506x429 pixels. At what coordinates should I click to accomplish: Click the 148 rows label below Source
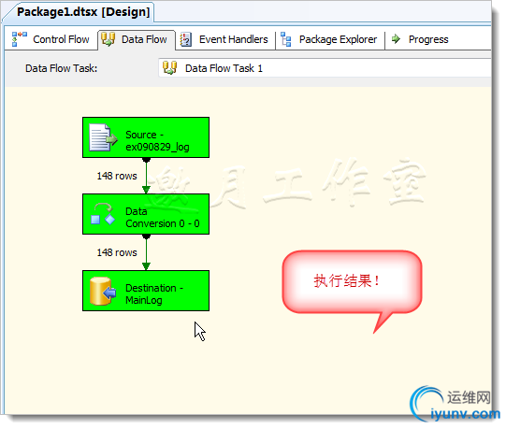117,176
